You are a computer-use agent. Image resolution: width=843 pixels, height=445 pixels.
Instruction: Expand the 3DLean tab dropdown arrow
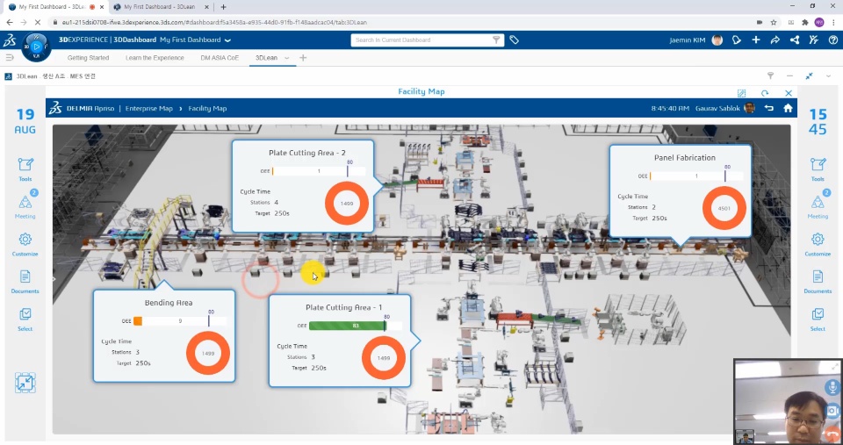point(286,58)
